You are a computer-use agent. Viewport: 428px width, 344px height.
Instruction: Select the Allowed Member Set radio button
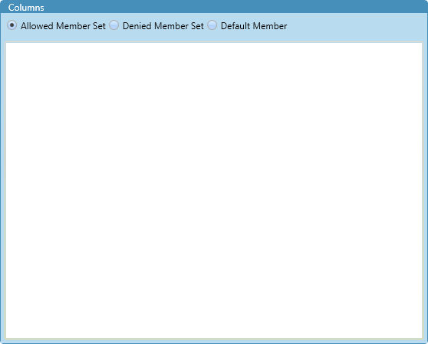[12, 25]
